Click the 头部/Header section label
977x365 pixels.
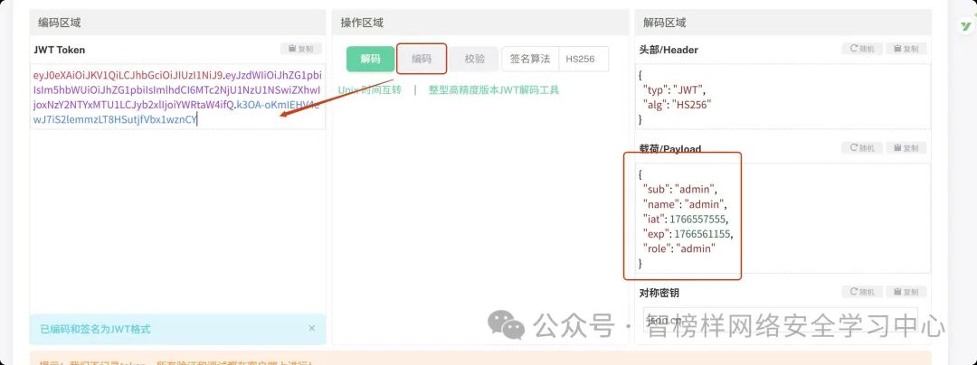click(x=669, y=50)
